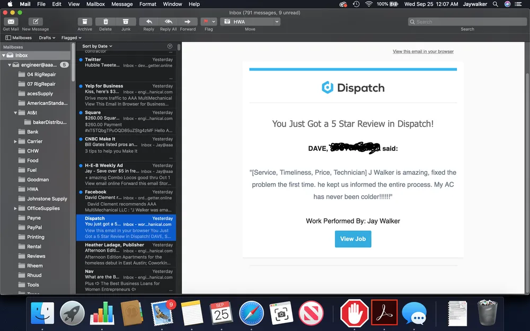Click the View Job button
Screen dimensions: 530x331
353,239
